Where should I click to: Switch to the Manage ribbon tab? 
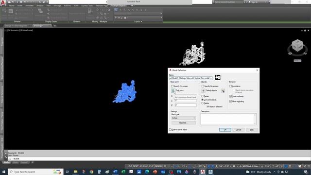coord(57,6)
